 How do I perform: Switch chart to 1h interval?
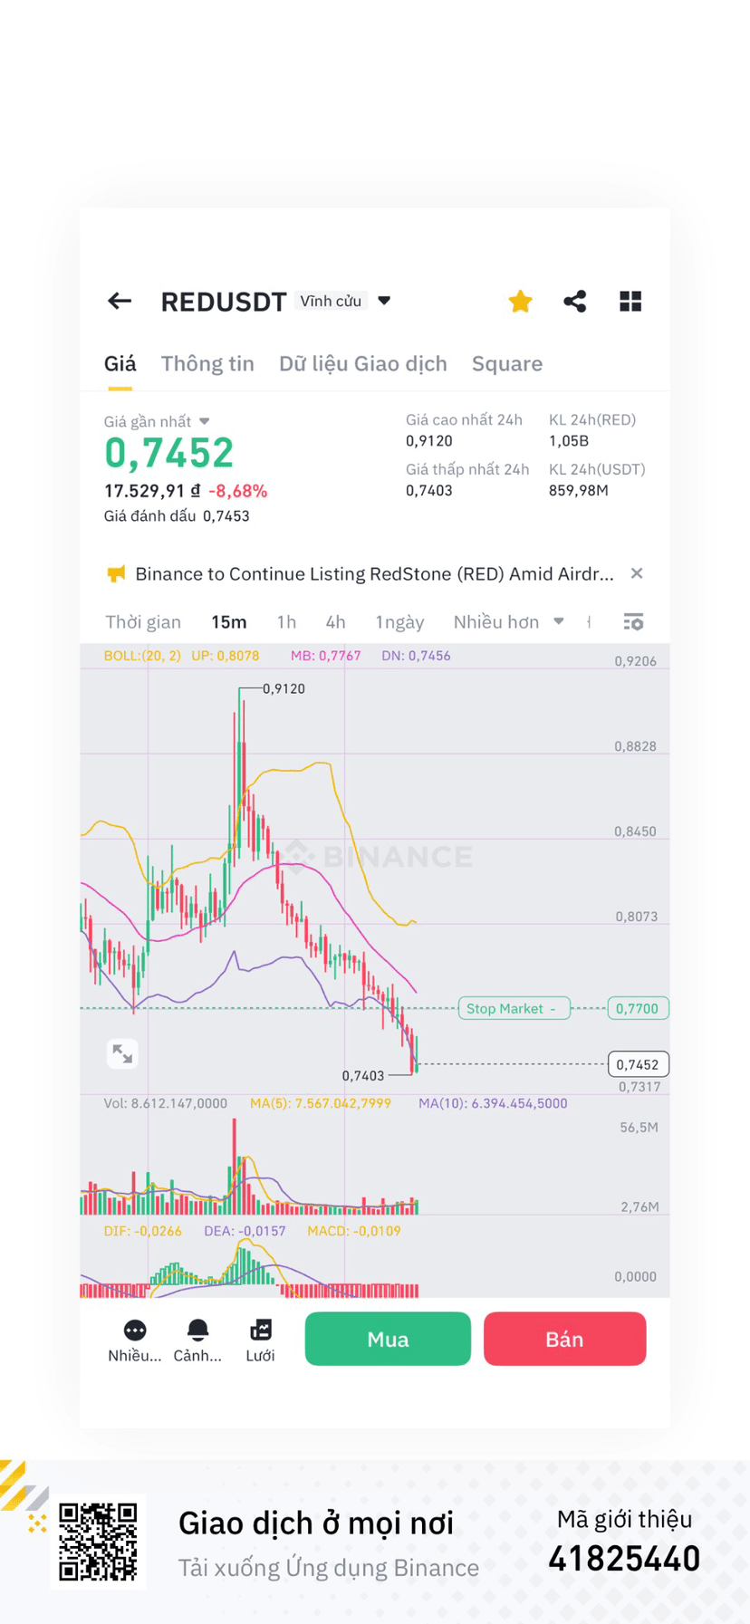(x=286, y=621)
